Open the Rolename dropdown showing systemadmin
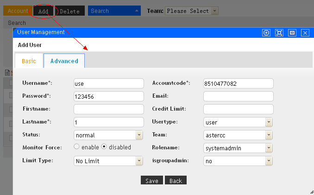The image size is (314, 195). (x=269, y=148)
